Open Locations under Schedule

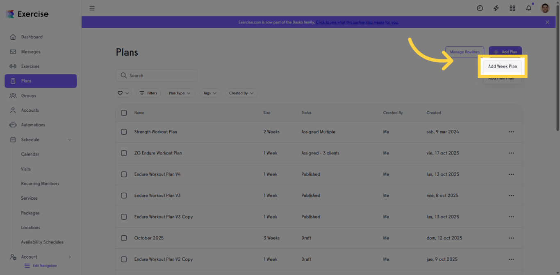[x=31, y=228]
